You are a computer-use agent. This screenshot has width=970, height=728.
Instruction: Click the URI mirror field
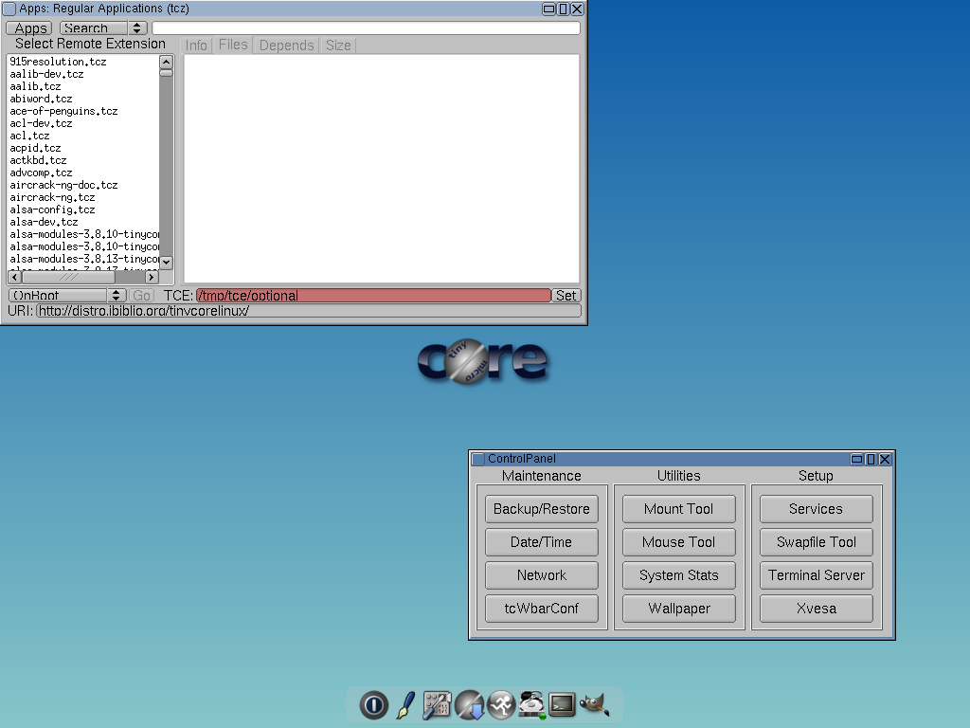[x=308, y=310]
